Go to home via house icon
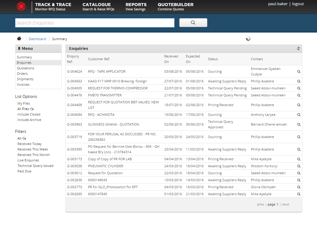This screenshot has height=225, width=317. coord(19,38)
